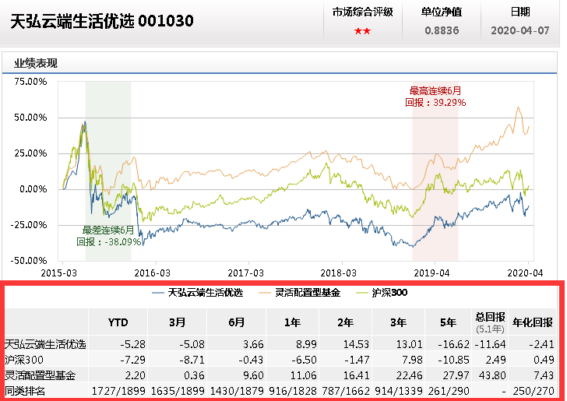Click the red shaded best six-month region
Screen dimensions: 567x401
435,171
